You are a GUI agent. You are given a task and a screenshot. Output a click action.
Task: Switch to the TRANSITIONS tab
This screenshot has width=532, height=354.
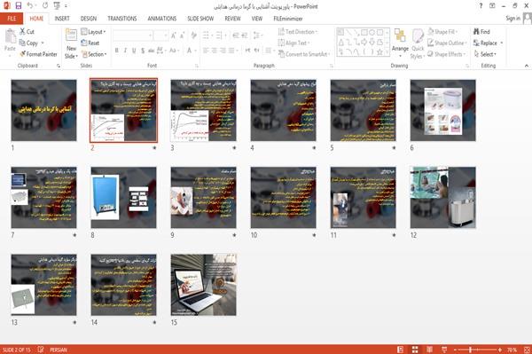pos(122,19)
